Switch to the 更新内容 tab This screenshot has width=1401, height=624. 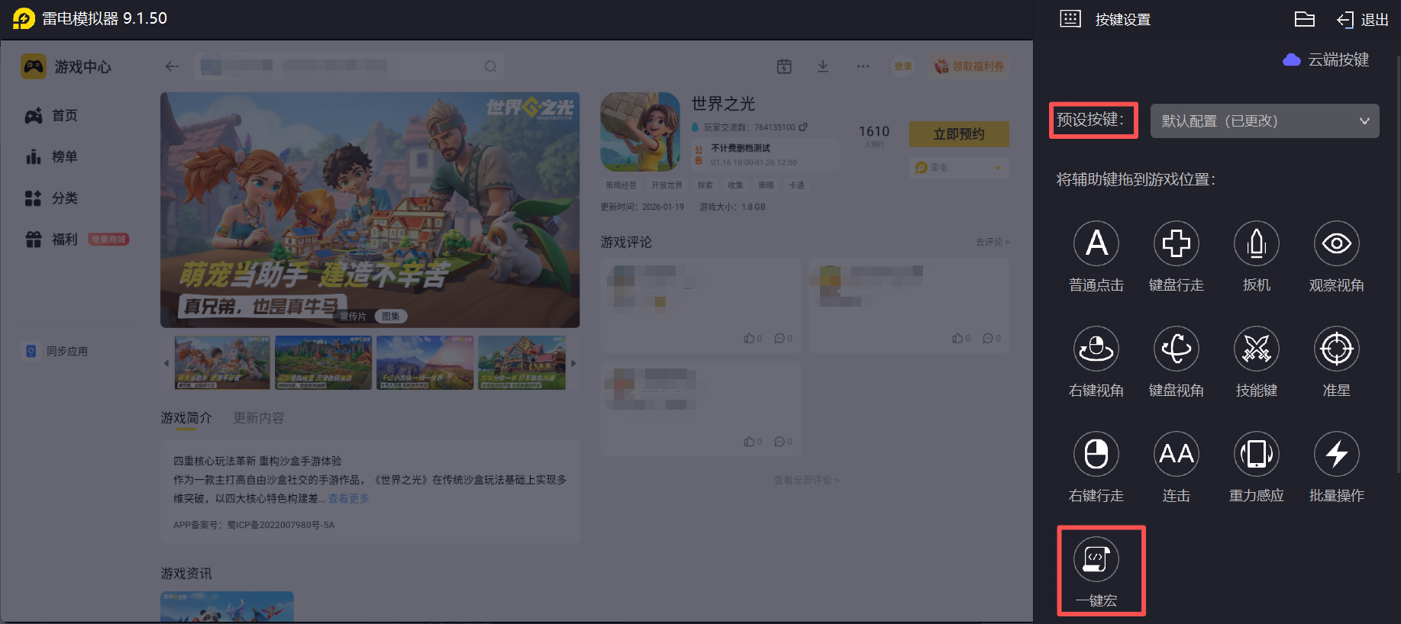click(x=259, y=418)
